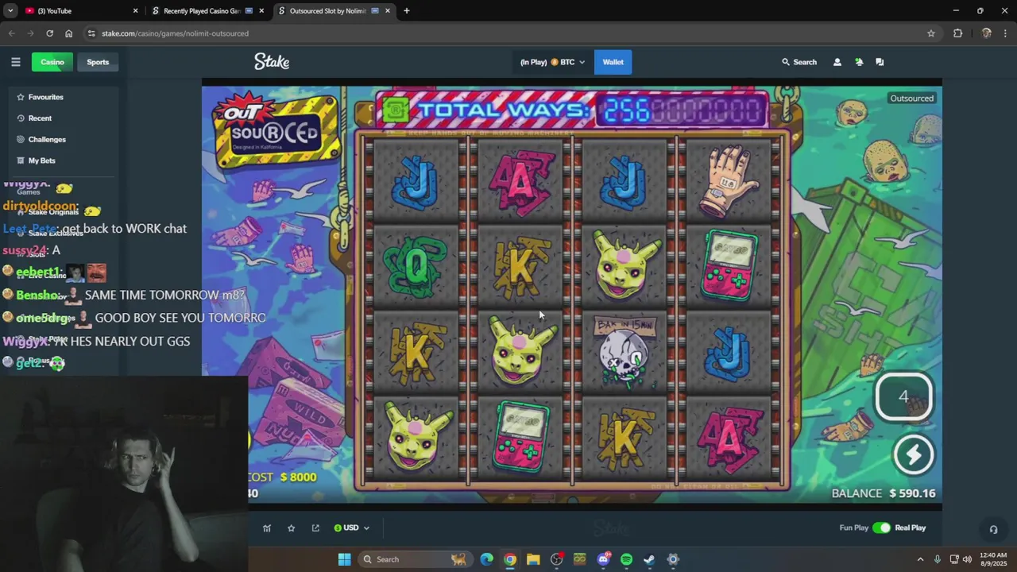
Task: Click the BALANCE $590.16 readout
Action: [884, 493]
